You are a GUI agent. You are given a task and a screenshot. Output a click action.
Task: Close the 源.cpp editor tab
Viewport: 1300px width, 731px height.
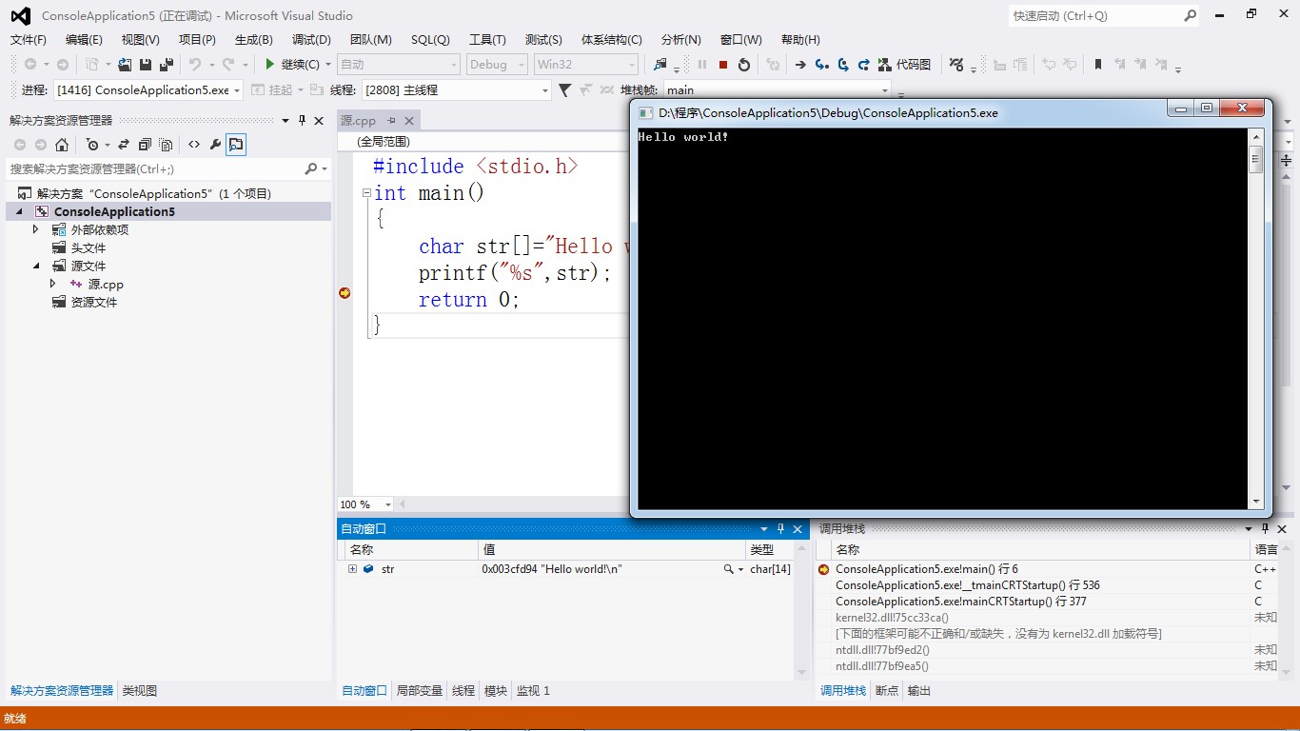click(x=409, y=121)
